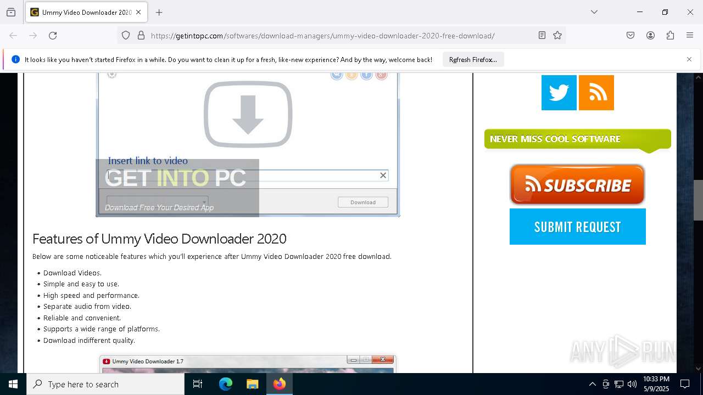Click the 'Download Videos.' list item
This screenshot has height=395, width=703.
[x=72, y=273]
